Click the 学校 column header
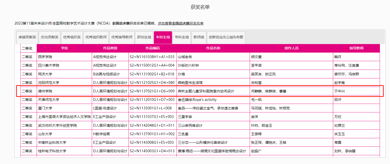 64,48
